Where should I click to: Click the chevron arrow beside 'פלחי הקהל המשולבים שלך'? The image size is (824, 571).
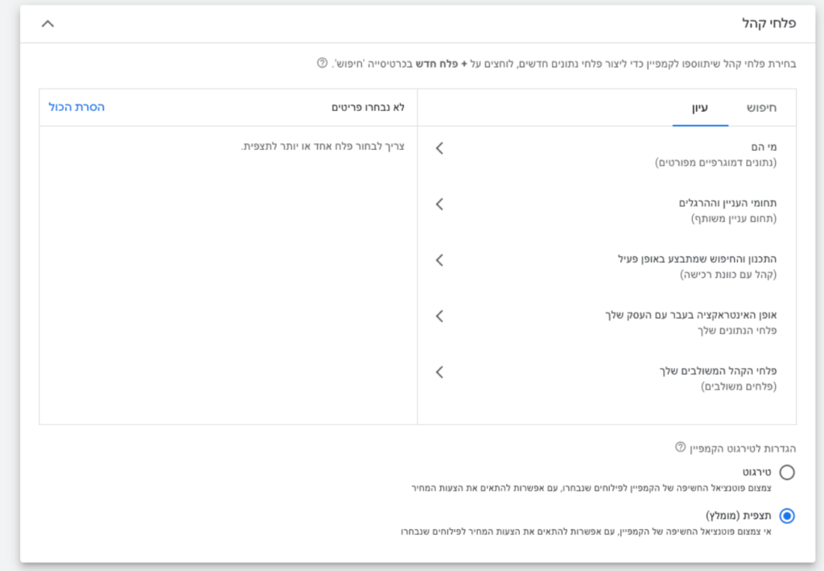(439, 372)
